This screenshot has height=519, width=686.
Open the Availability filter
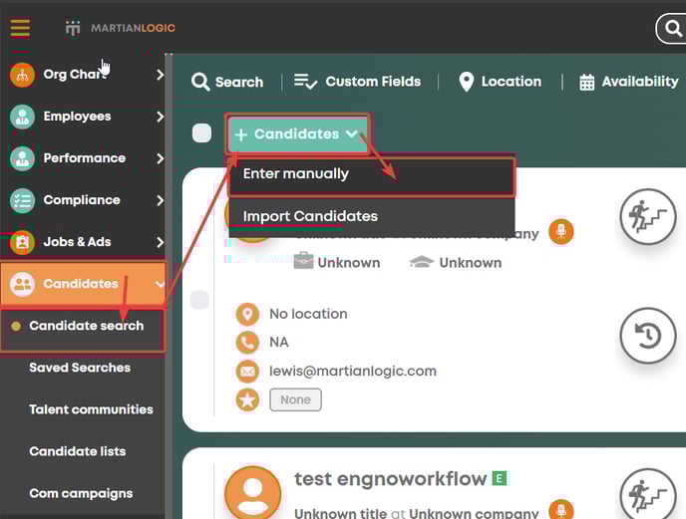[x=629, y=82]
